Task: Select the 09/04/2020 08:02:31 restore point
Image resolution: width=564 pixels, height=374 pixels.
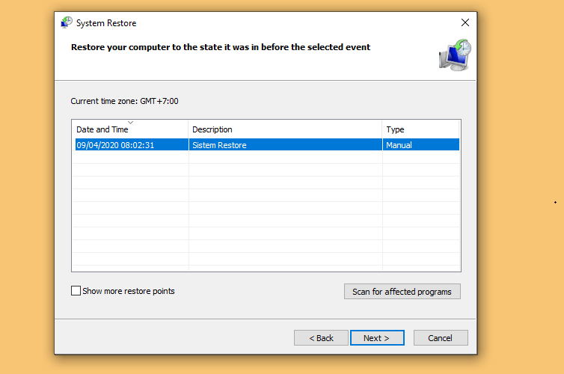Action: (x=267, y=145)
